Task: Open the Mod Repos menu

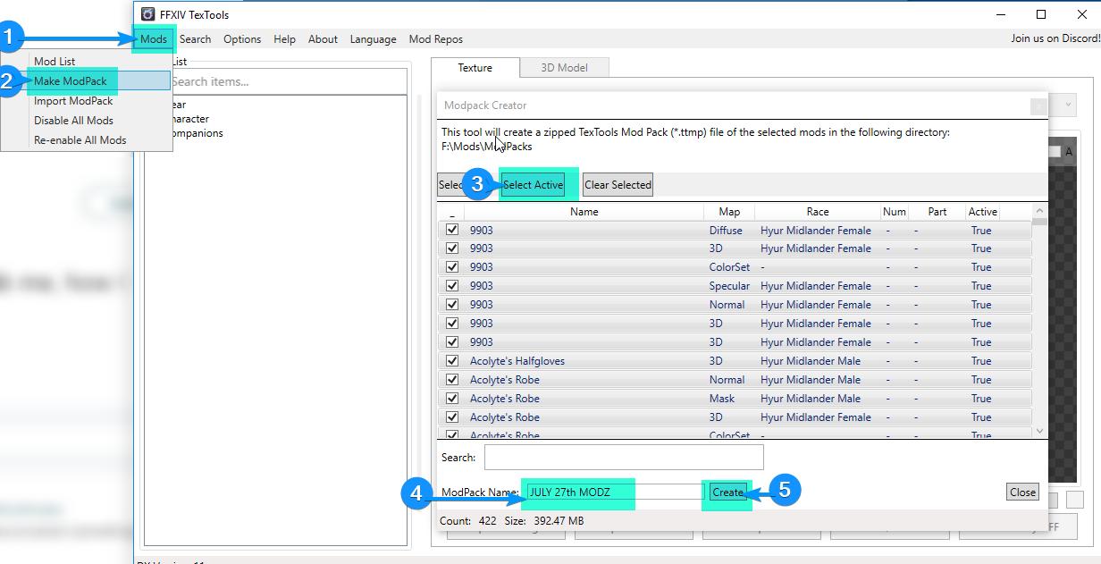Action: pyautogui.click(x=435, y=39)
